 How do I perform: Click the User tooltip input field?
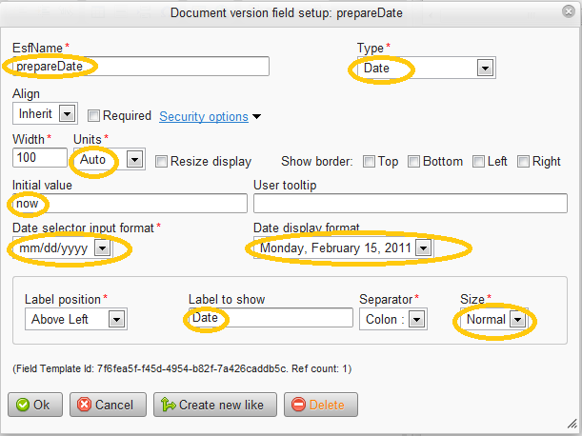411,204
